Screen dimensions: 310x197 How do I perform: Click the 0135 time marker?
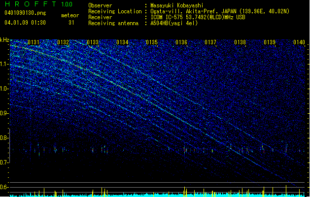point(152,42)
